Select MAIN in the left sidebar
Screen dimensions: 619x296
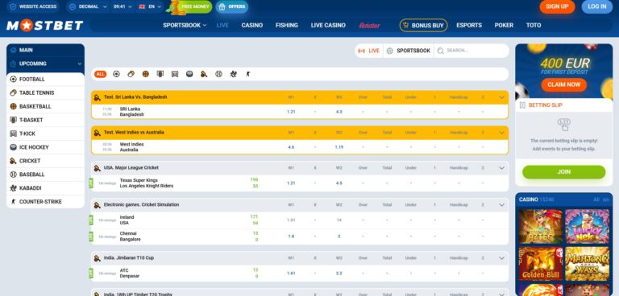click(x=45, y=51)
